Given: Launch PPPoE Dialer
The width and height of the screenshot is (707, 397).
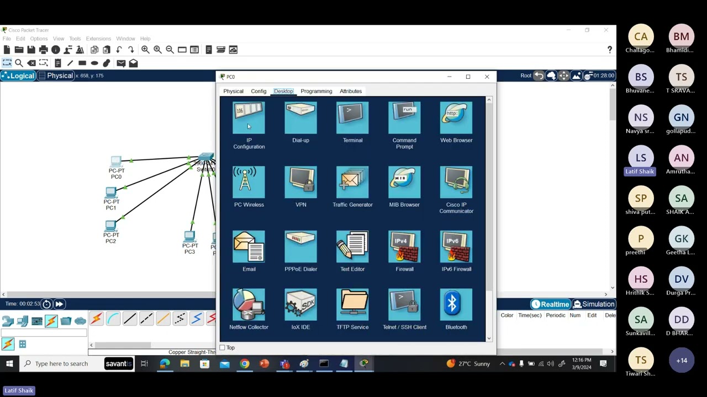Looking at the screenshot, I should (x=300, y=246).
